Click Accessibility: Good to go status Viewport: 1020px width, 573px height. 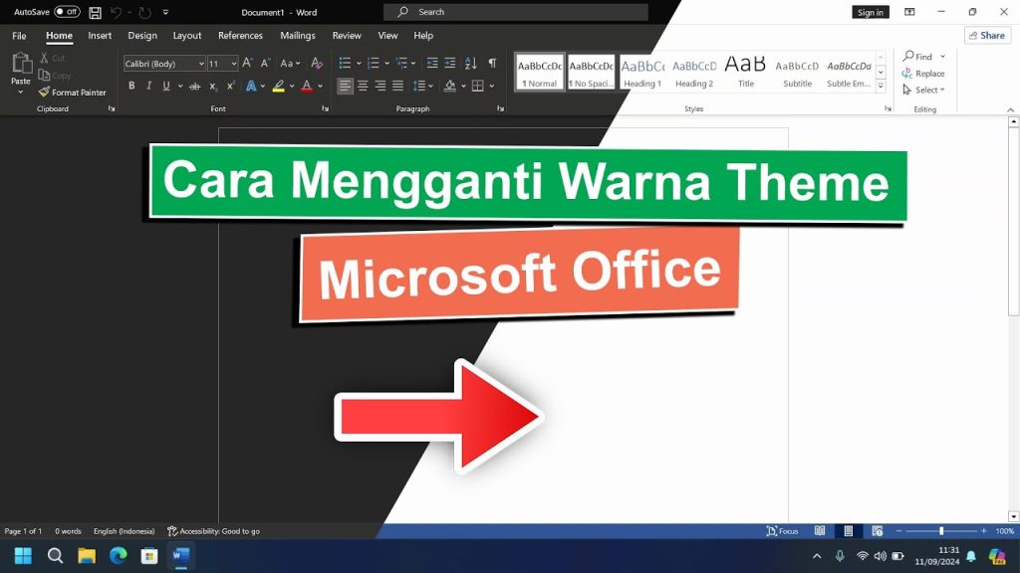[213, 531]
